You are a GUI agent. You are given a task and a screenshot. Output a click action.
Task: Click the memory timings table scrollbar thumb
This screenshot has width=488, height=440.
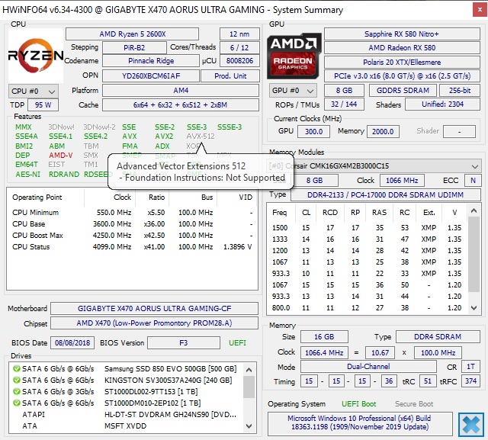pos(474,254)
